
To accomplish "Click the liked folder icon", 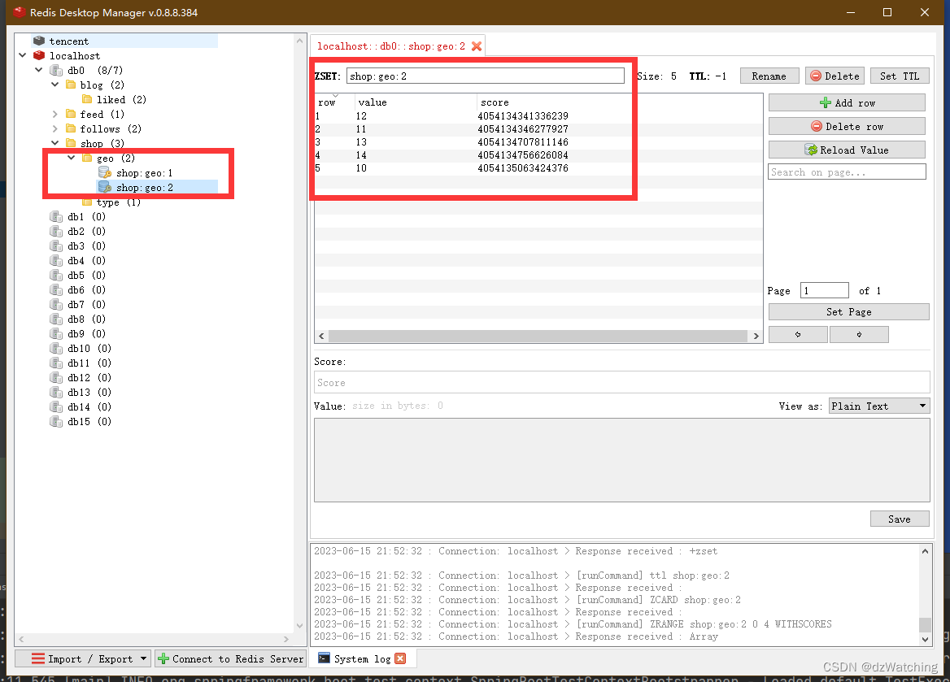I will point(87,99).
